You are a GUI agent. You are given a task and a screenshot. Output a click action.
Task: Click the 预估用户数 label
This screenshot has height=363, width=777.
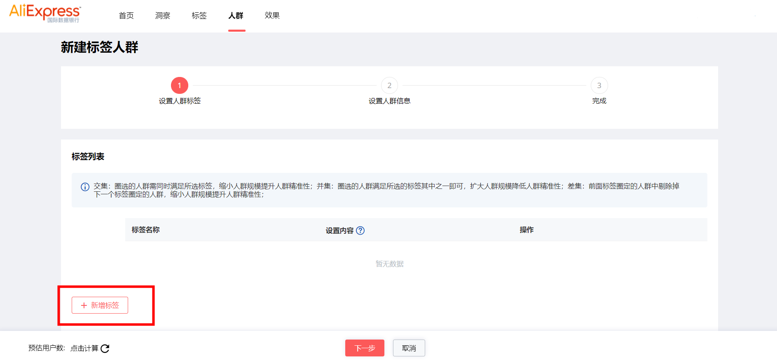point(46,348)
